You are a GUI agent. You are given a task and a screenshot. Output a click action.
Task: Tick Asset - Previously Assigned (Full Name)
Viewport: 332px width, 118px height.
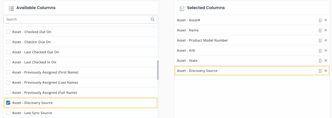coord(8,93)
